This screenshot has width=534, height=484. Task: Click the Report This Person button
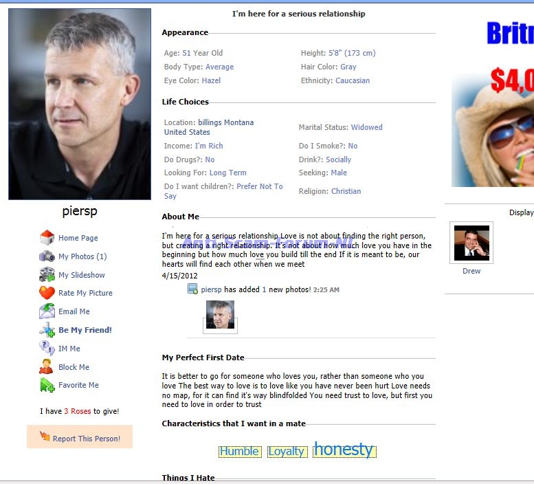(x=80, y=437)
